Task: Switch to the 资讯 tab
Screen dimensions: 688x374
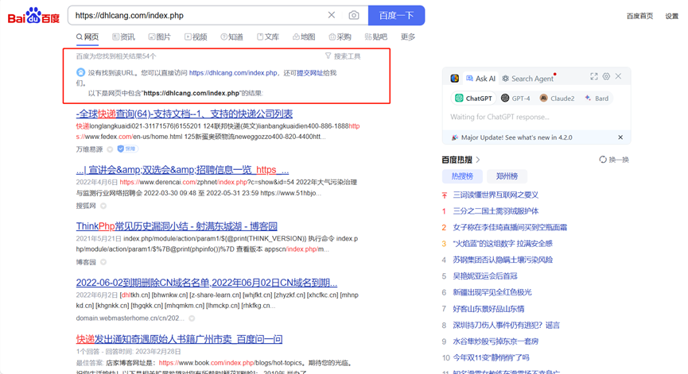Action: pos(124,37)
